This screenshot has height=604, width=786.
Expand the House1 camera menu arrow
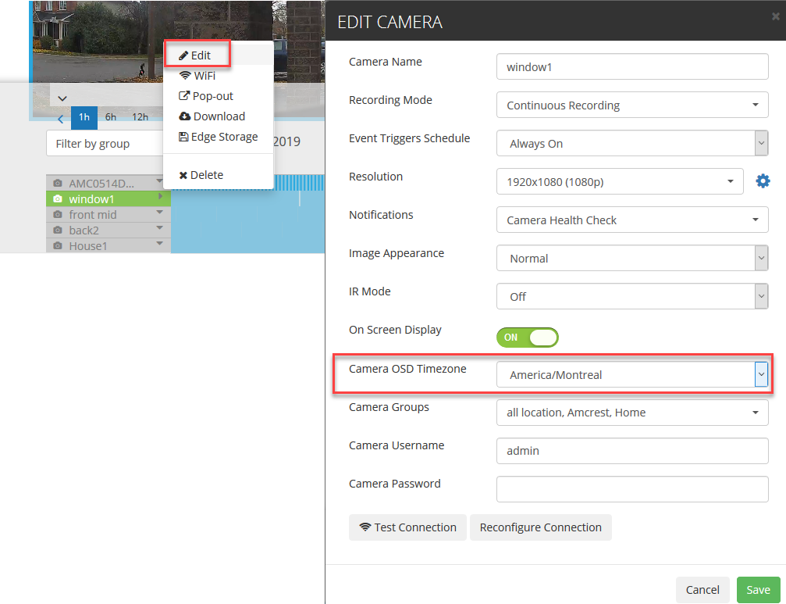tap(159, 243)
